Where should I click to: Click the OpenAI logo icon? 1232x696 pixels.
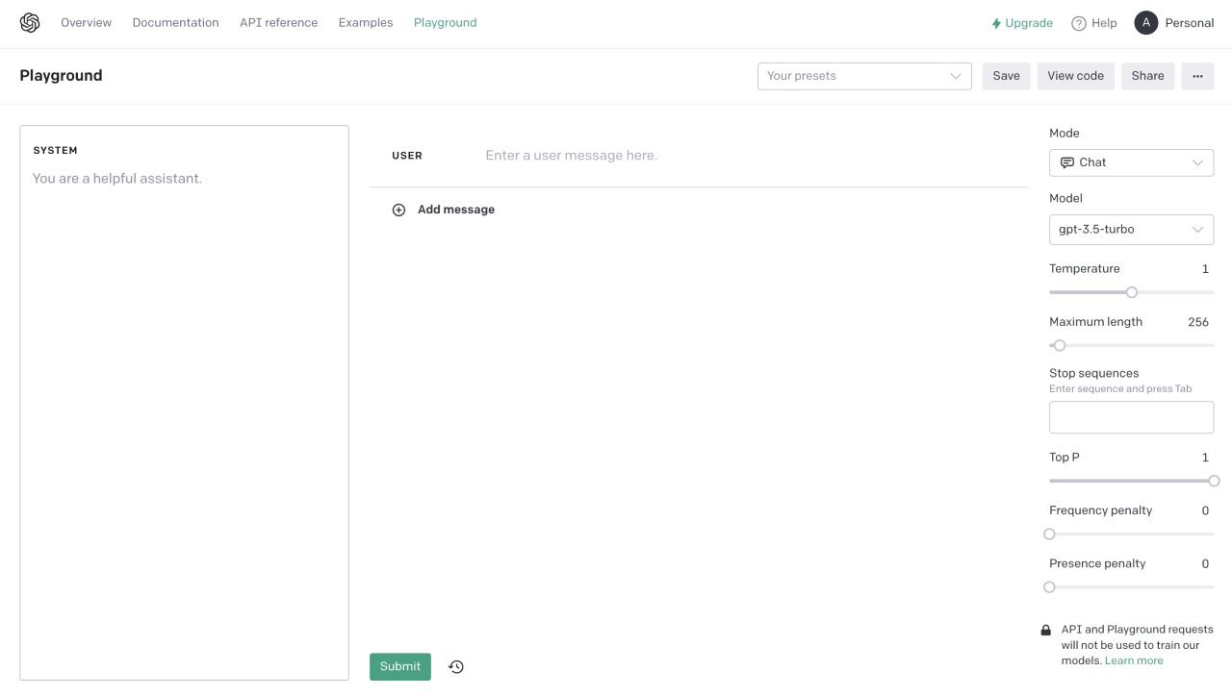30,22
